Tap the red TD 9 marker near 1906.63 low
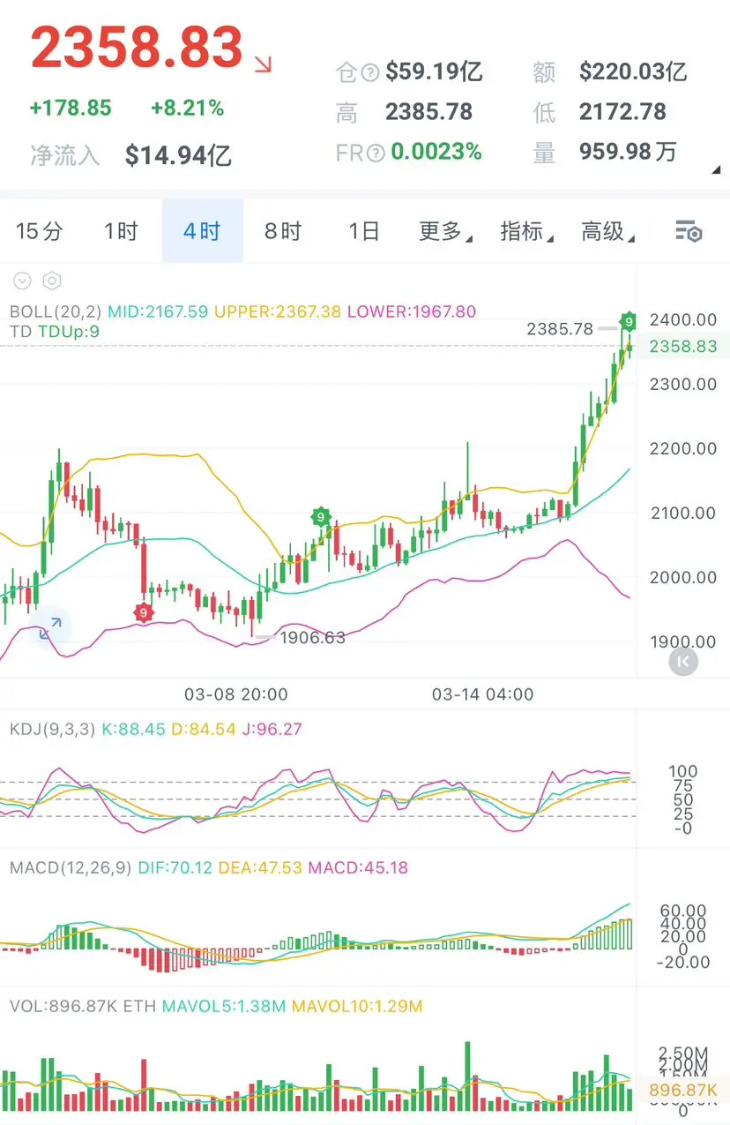The image size is (730, 1125). [144, 611]
